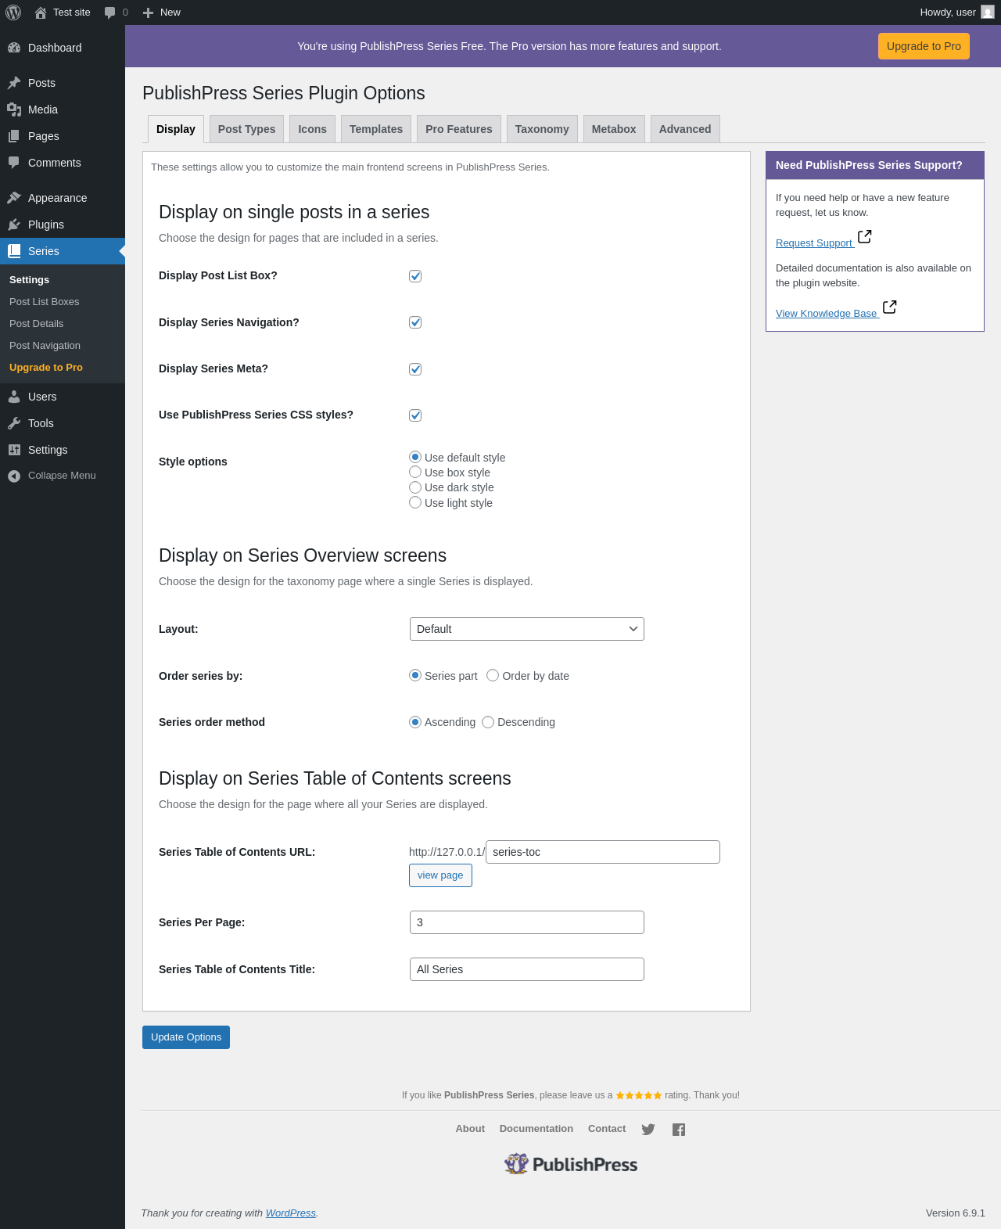Screen dimensions: 1001x1229
Task: Uncheck Display Post List Box checkbox
Action: point(415,276)
